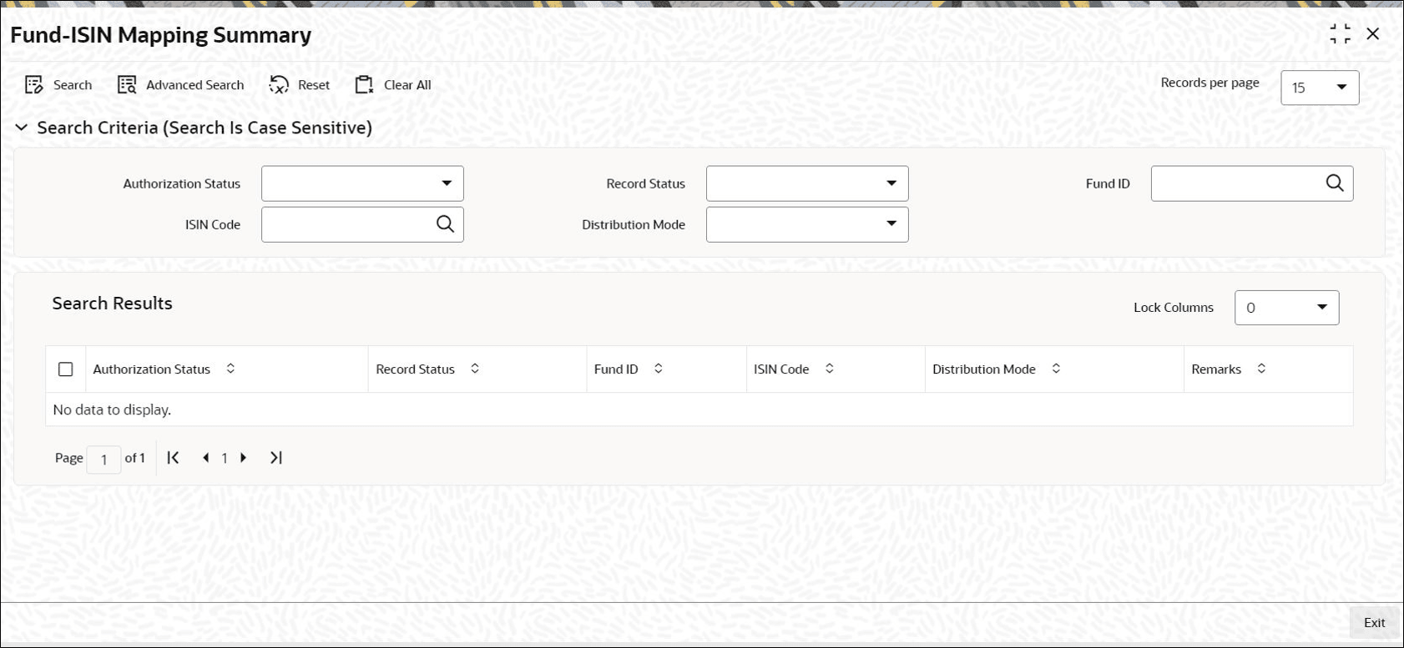Open the ISIN Code lookup magnifier

click(445, 224)
